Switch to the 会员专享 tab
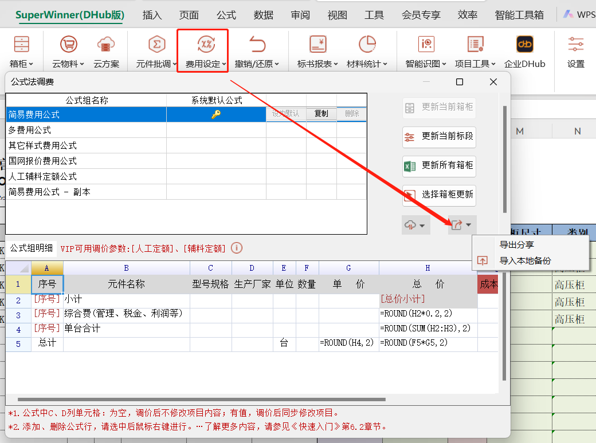The image size is (596, 443). [421, 15]
